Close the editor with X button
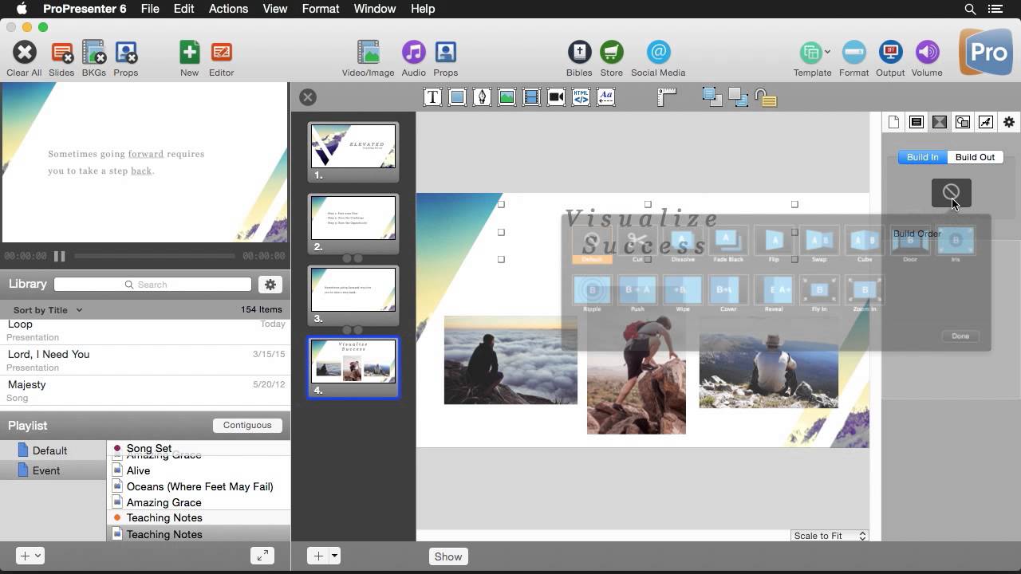The height and width of the screenshot is (574, 1021). (308, 97)
